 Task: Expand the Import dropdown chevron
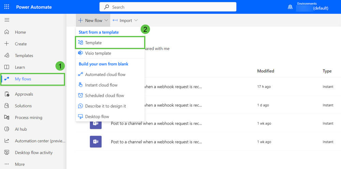click(x=136, y=20)
